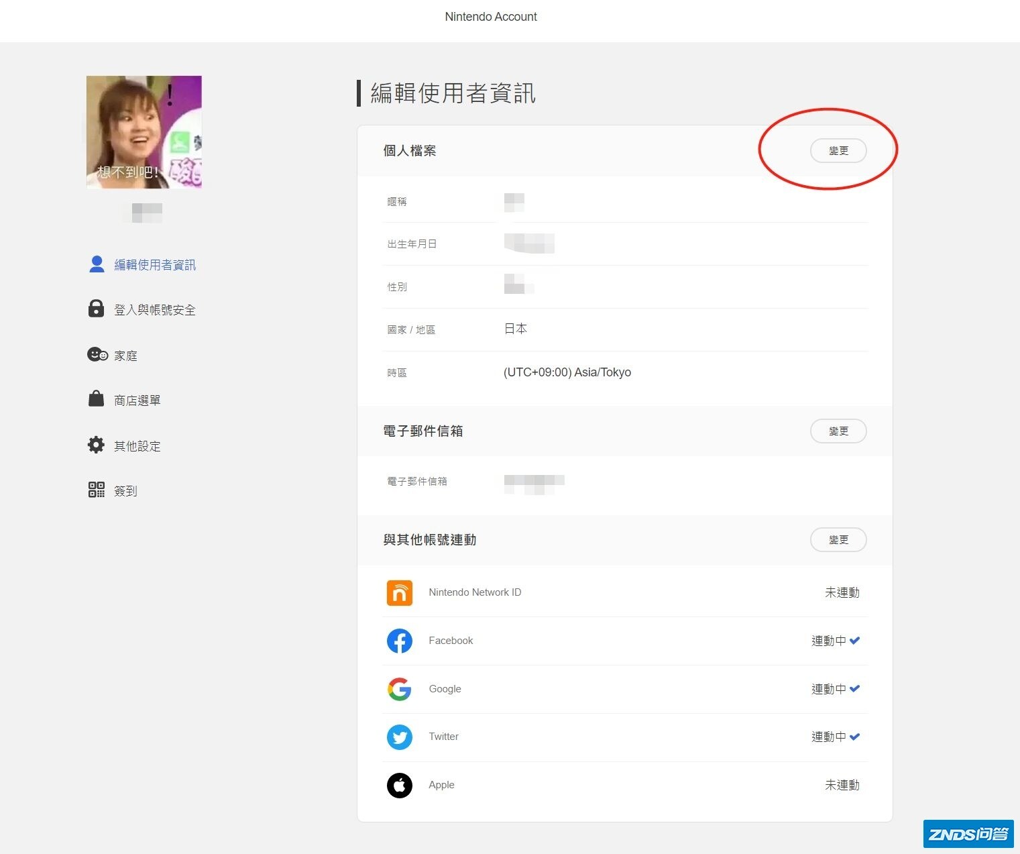The height and width of the screenshot is (854, 1020).
Task: Click the shopping bag shop menu icon
Action: (x=96, y=398)
